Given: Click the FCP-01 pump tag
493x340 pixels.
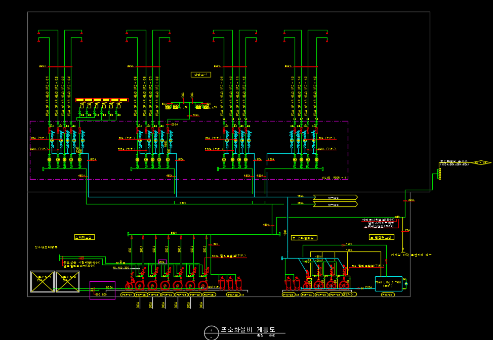Looking at the screenshot, I should pos(350,294).
